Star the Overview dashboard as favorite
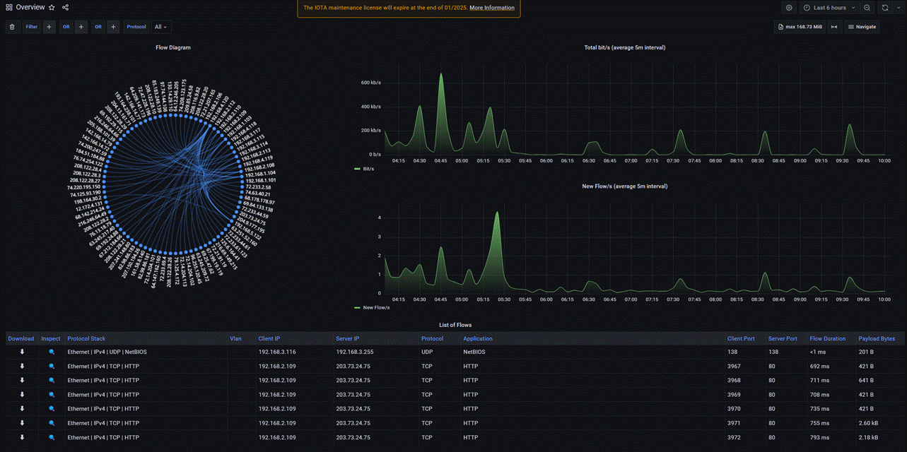 (52, 8)
